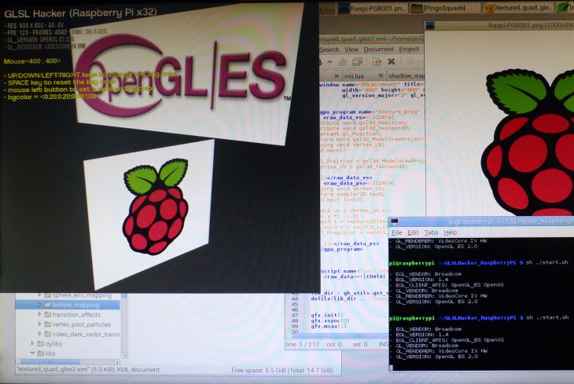The width and height of the screenshot is (574, 384).
Task: Click the Raspberry Pi logo quad in GLSL Hacker
Action: click(149, 214)
